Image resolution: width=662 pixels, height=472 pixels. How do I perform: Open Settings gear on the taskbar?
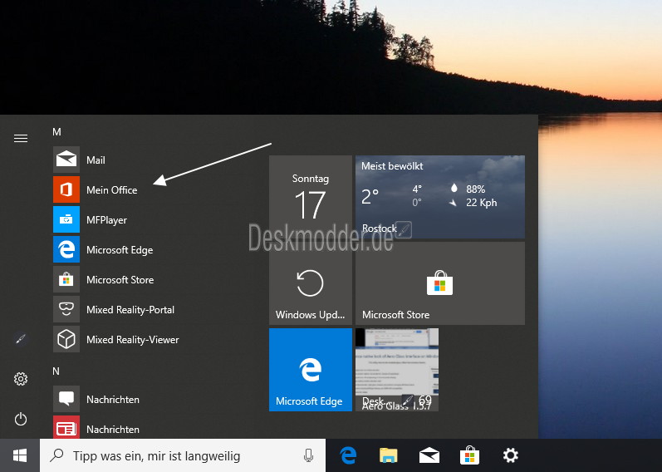(x=511, y=455)
